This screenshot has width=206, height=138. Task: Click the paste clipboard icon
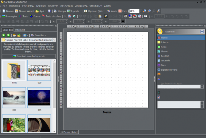point(100,16)
